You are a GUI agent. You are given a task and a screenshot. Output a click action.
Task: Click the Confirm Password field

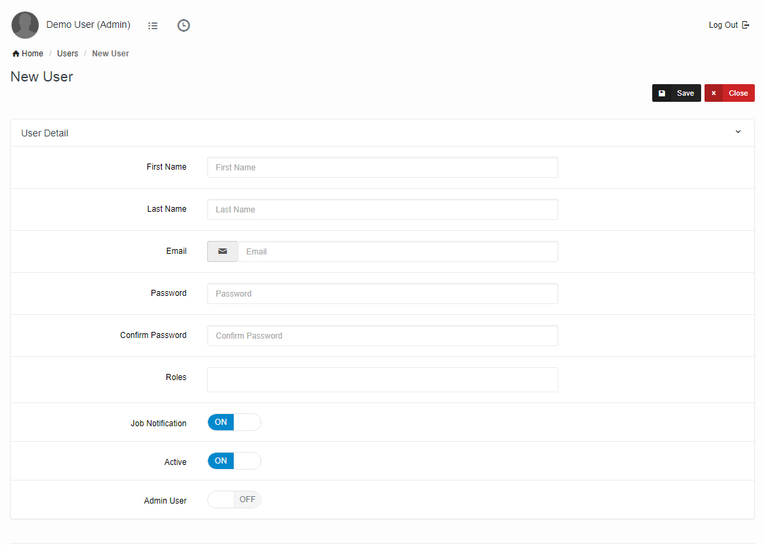(382, 335)
